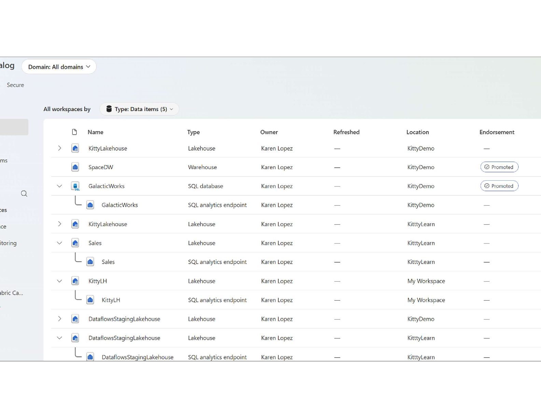Viewport: 541px width, 418px height.
Task: Sort by the Name column header
Action: click(x=95, y=132)
